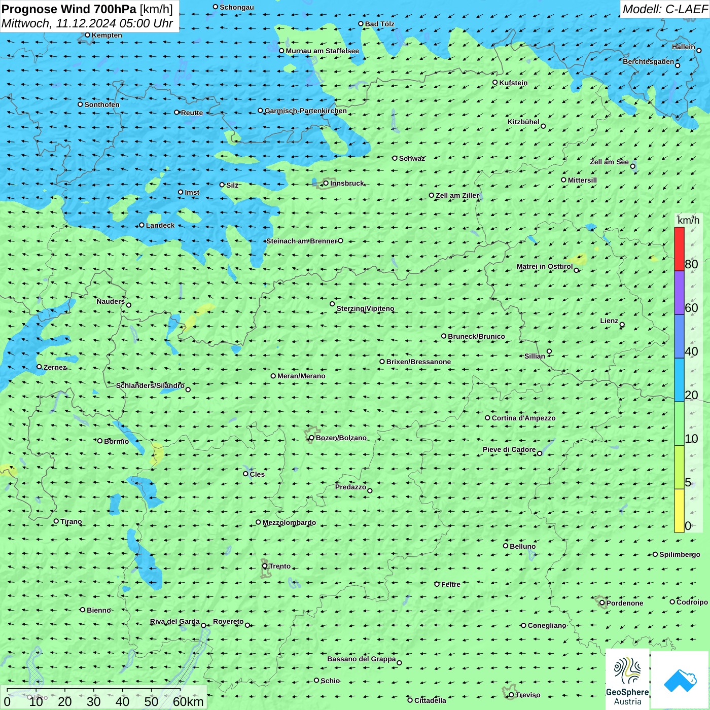Click the Kufstein location dot
Screen dimensions: 710x710
pos(495,82)
